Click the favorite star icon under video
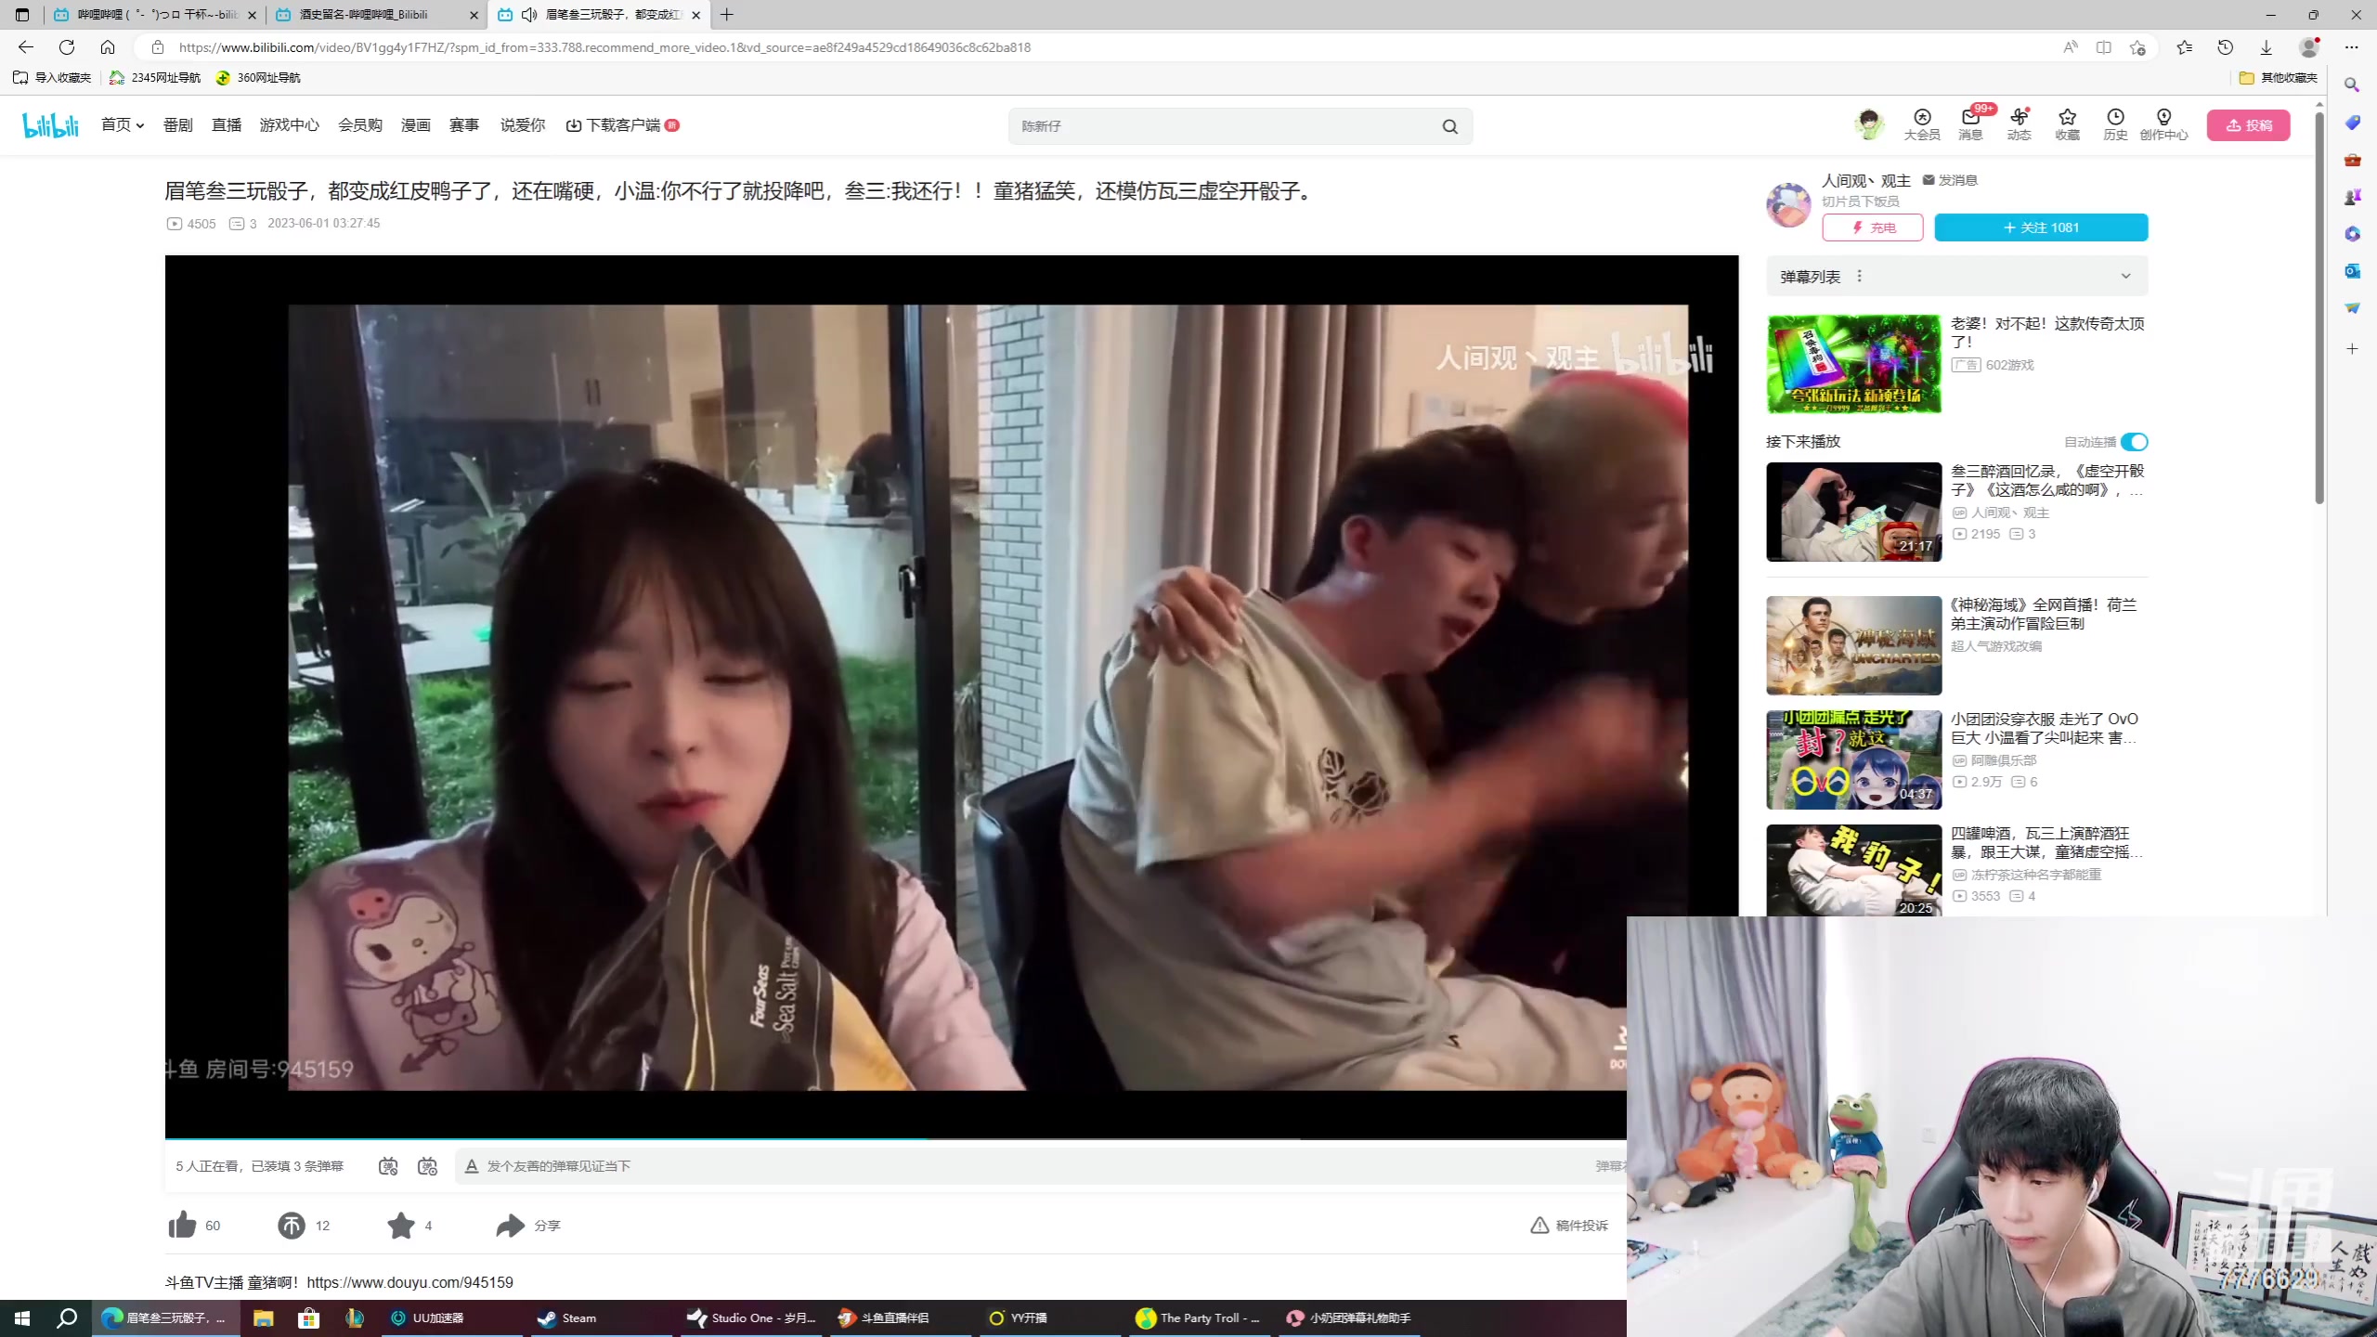The image size is (2377, 1337). coord(401,1225)
